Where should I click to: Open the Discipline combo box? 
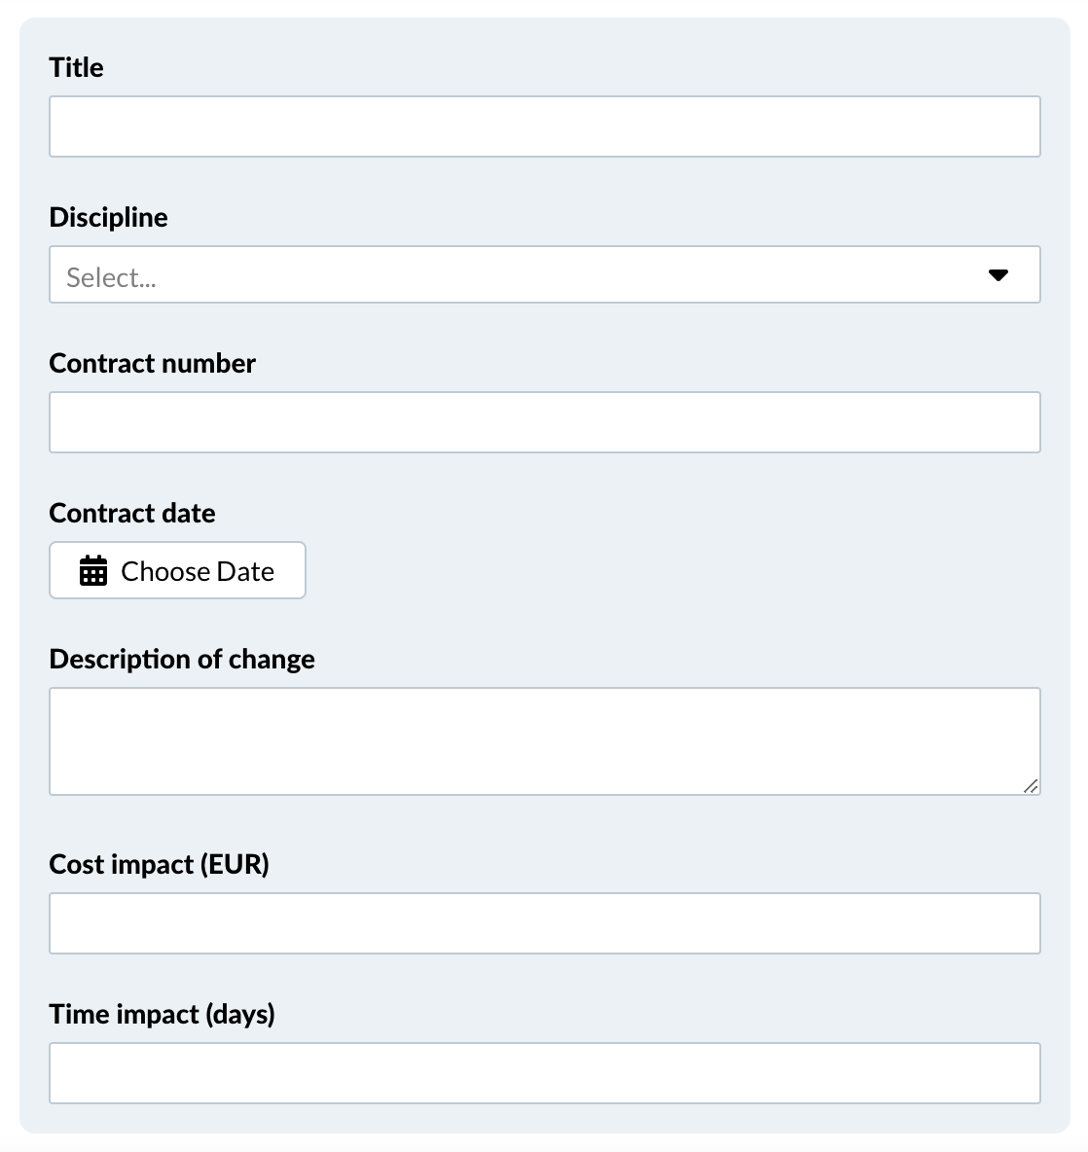tap(526, 275)
